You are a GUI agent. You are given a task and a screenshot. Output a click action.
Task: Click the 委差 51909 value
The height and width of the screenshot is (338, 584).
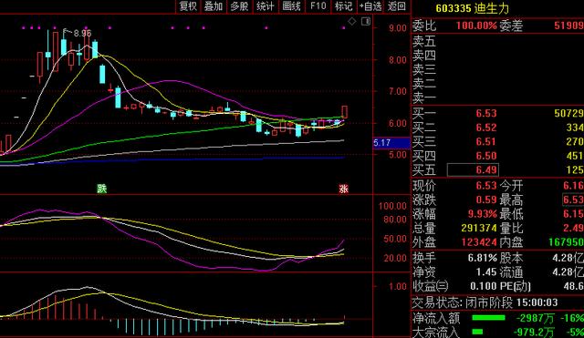(568, 26)
